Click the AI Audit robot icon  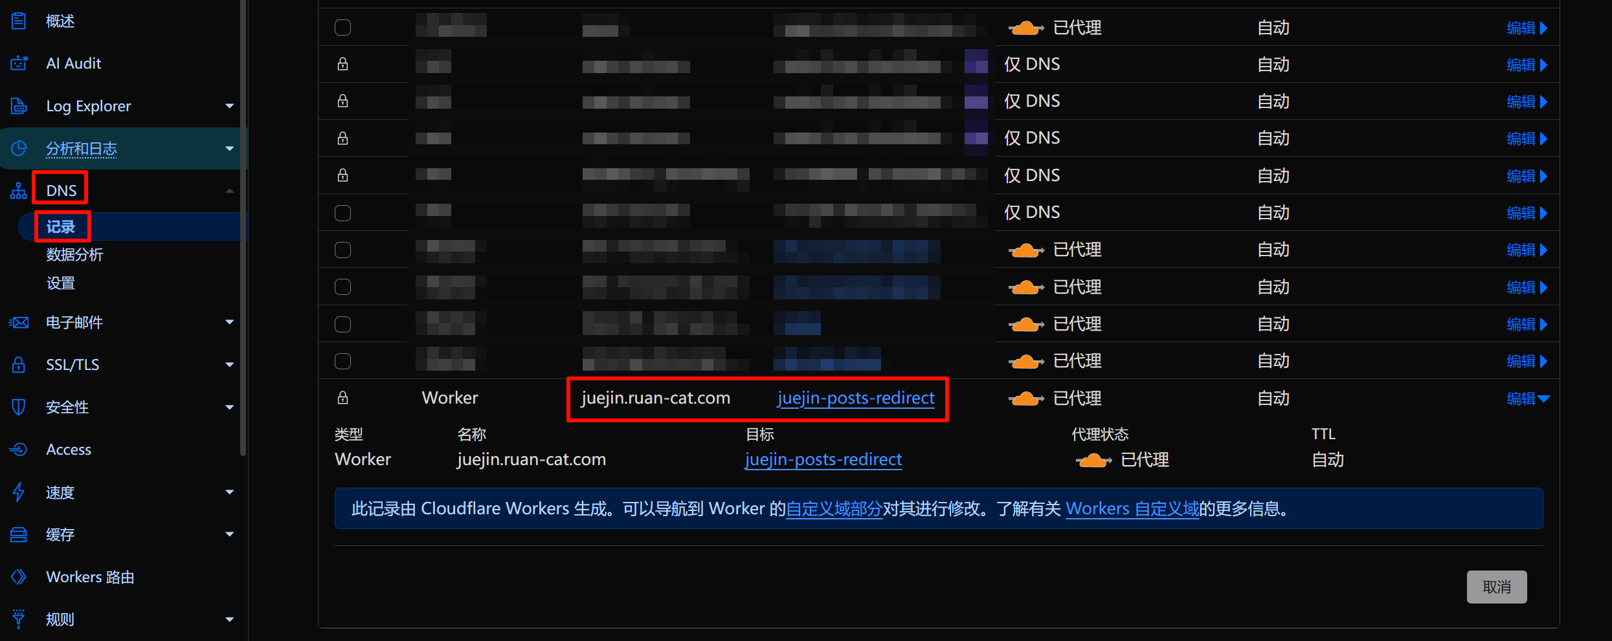[19, 63]
